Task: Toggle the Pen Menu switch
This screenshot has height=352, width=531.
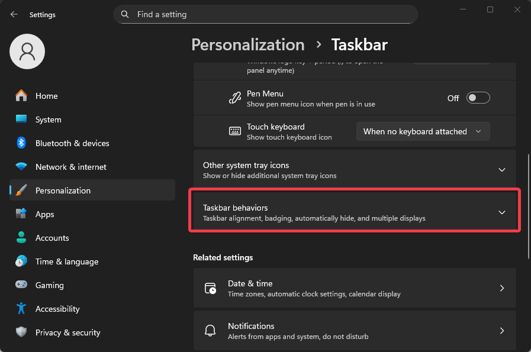Action: click(x=478, y=98)
